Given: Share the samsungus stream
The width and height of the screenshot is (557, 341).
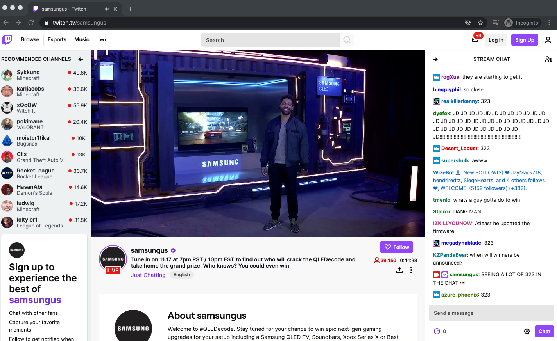Looking at the screenshot, I should pos(399,270).
